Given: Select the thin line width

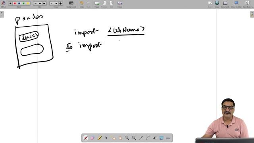Looking at the screenshot, I should tap(36, 4).
